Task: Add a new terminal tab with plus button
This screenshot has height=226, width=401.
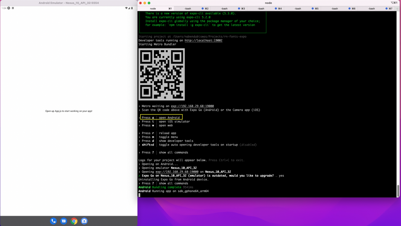Action: point(397,8)
